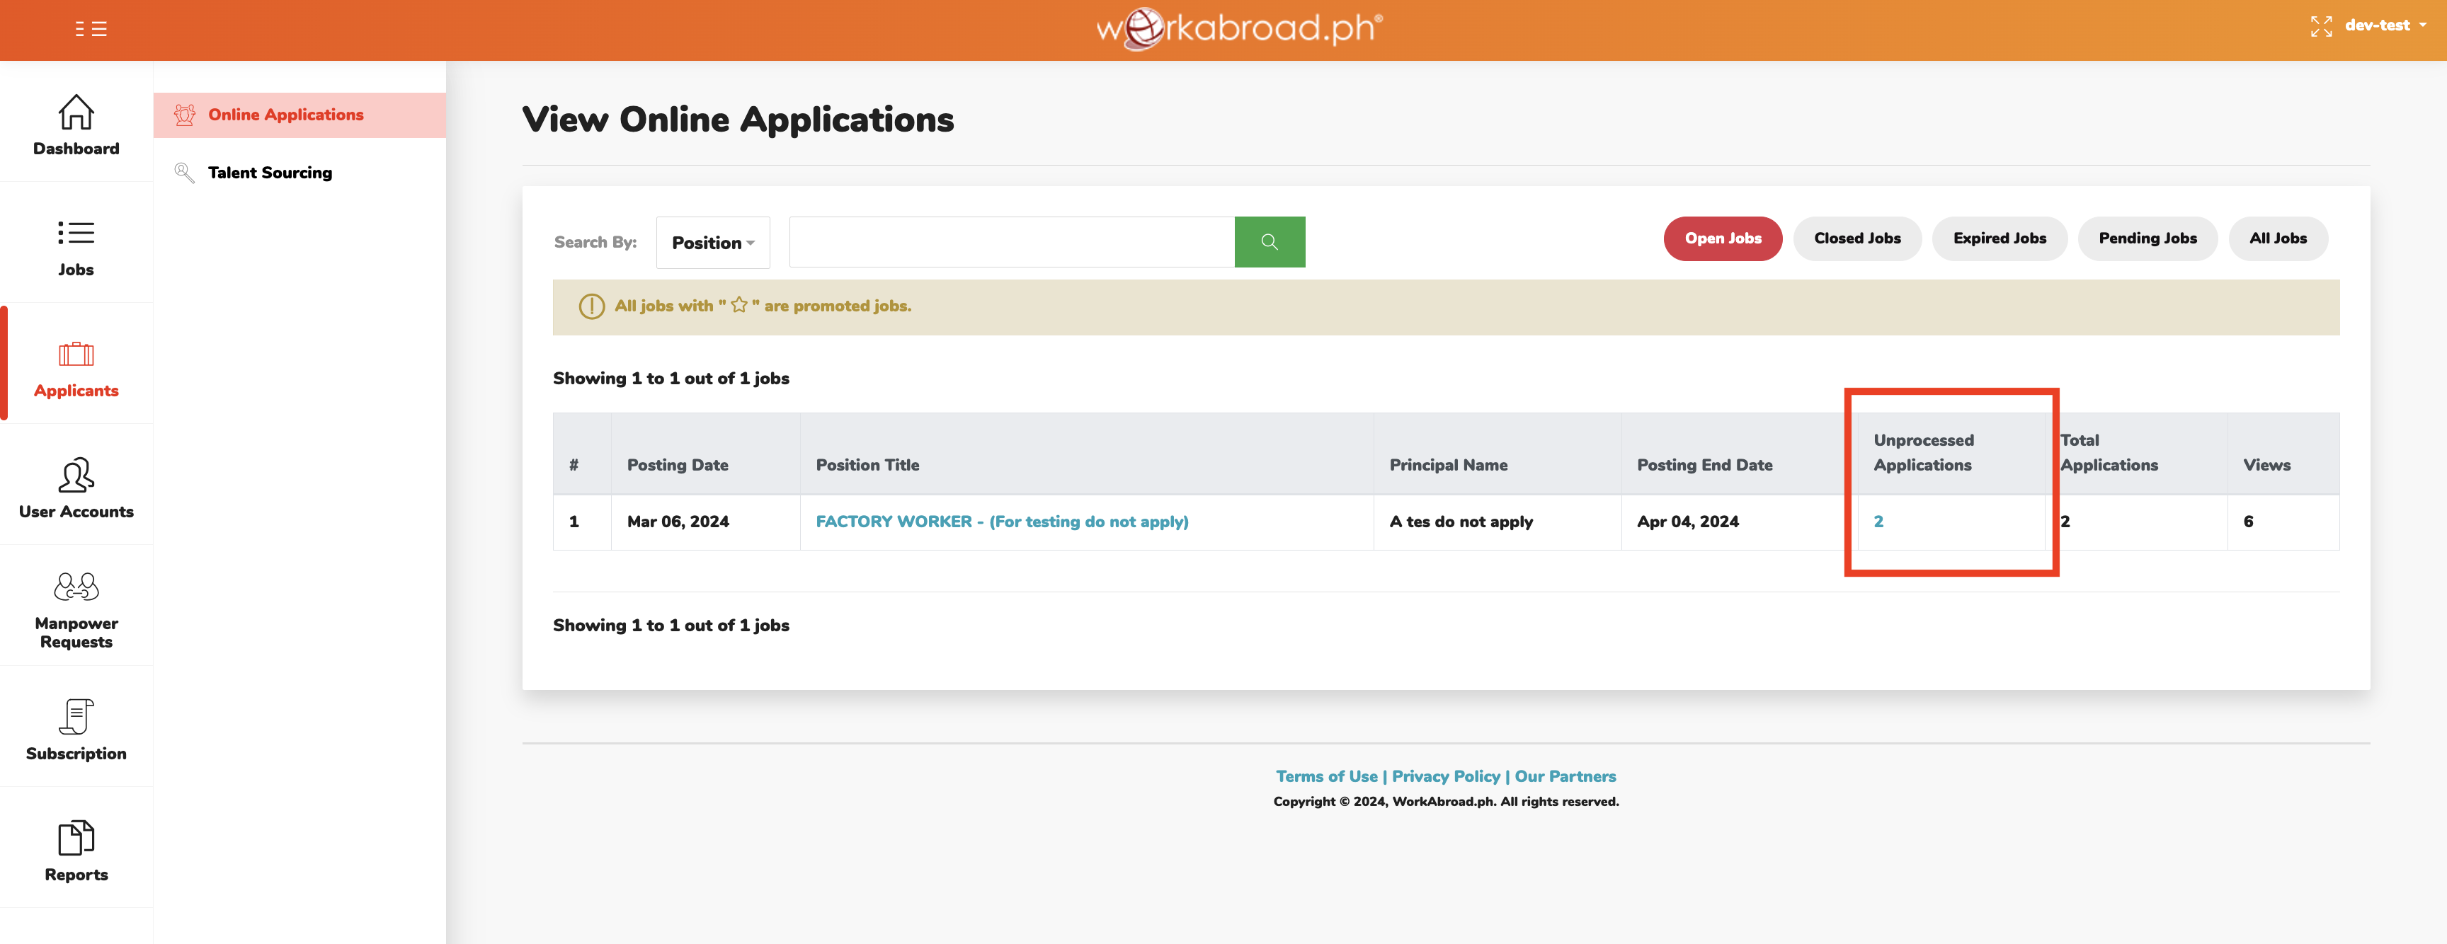Open the Position search-by dropdown
The image size is (2447, 944).
[712, 242]
